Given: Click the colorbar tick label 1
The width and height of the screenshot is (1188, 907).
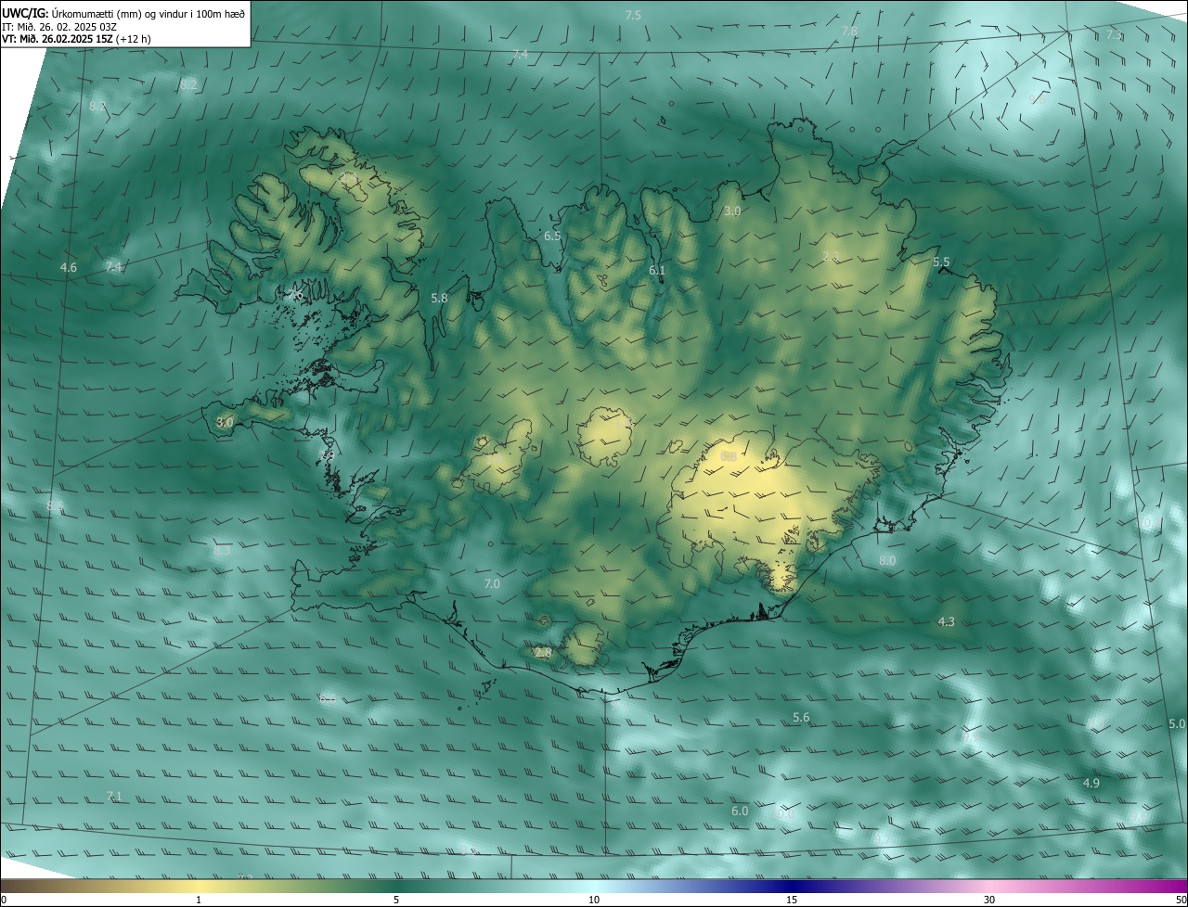Looking at the screenshot, I should pyautogui.click(x=199, y=900).
